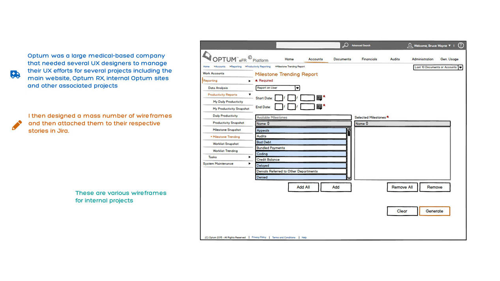Click the user profile icon
The image size is (500, 281).
[410, 46]
